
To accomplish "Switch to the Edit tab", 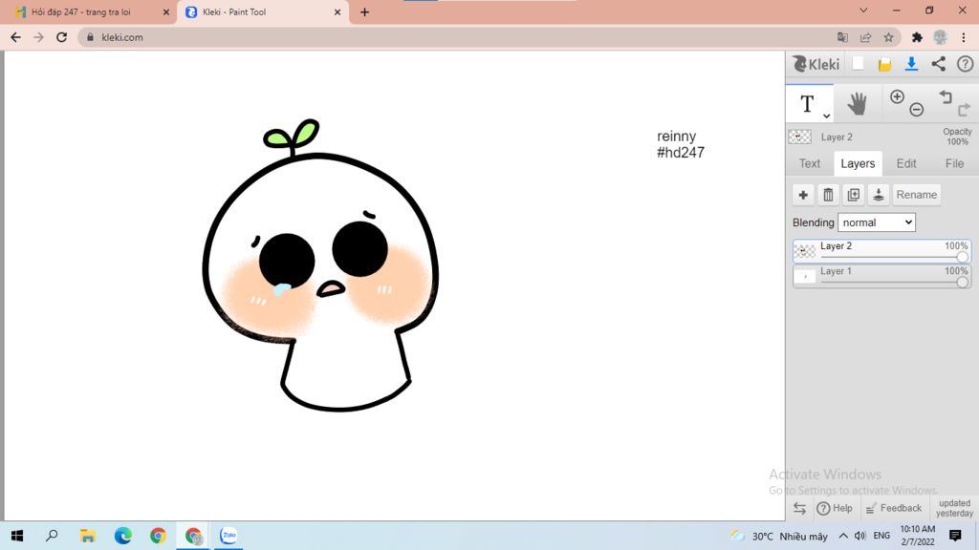I will (906, 163).
